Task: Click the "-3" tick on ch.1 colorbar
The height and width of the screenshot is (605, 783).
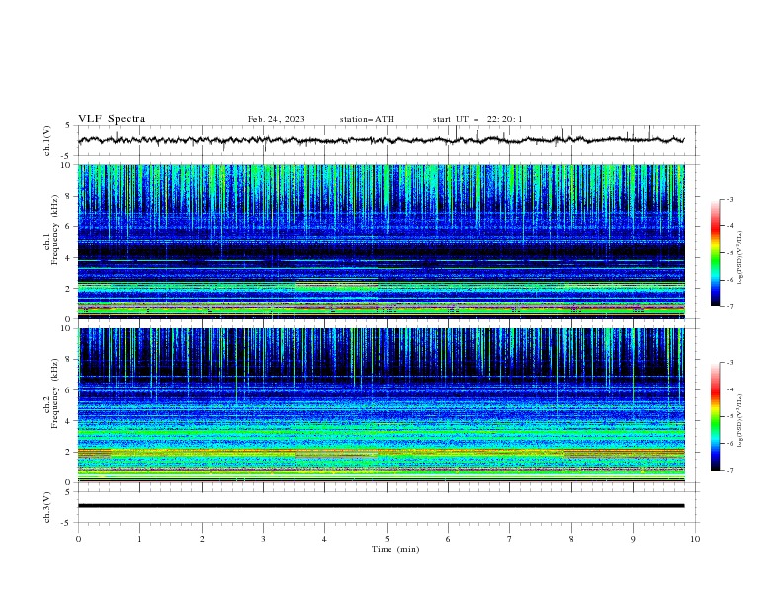Action: [729, 199]
